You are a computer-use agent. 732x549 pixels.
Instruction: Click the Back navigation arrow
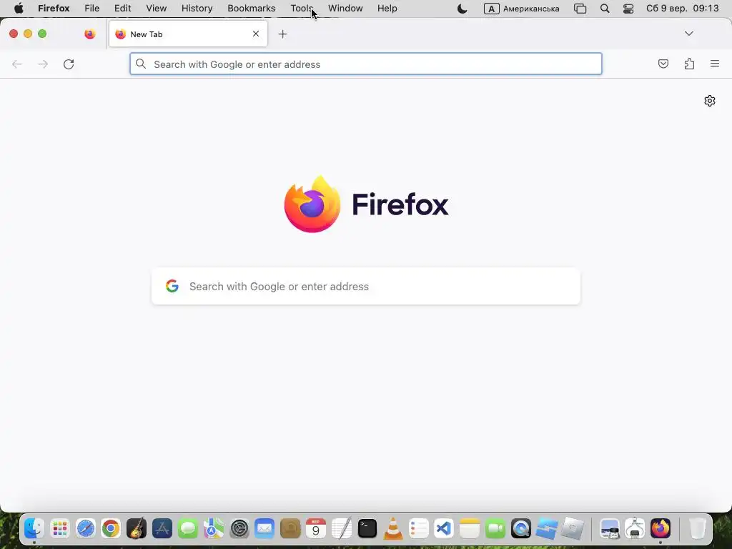click(17, 64)
